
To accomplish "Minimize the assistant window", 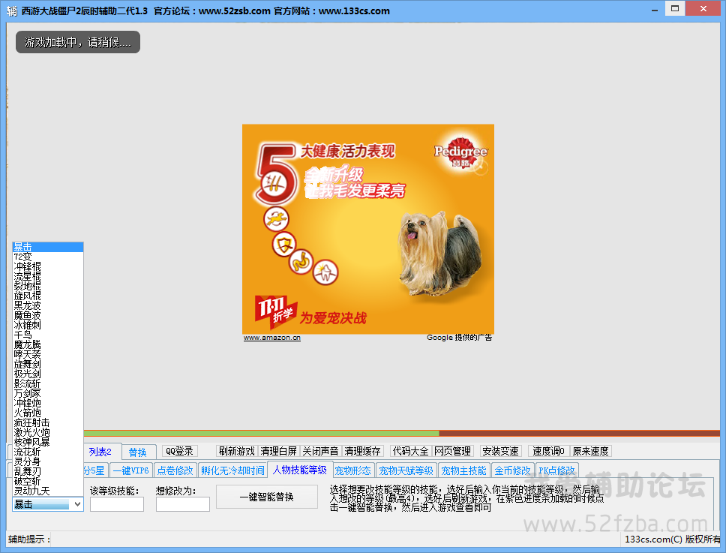I will 655,9.
